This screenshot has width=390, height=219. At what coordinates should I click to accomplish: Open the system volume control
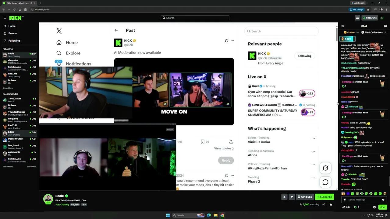coord(372,215)
